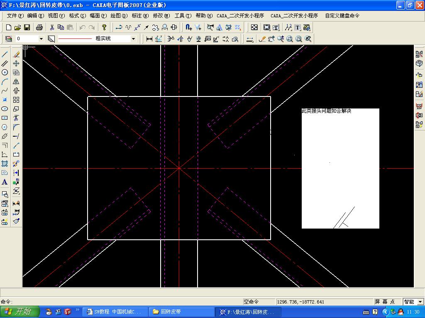The height and width of the screenshot is (318, 425).
Task: Click the Open file icon
Action: (x=17, y=27)
